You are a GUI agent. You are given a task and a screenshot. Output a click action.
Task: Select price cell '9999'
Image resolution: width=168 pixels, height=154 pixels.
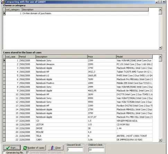[102, 102]
